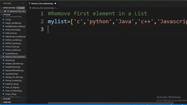Screen dimensions: 187x105
Task: Open List.py in the explorer
Action: point(8,20)
